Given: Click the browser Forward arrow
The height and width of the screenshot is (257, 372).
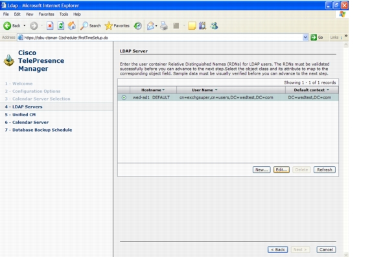Looking at the screenshot, I should point(34,26).
